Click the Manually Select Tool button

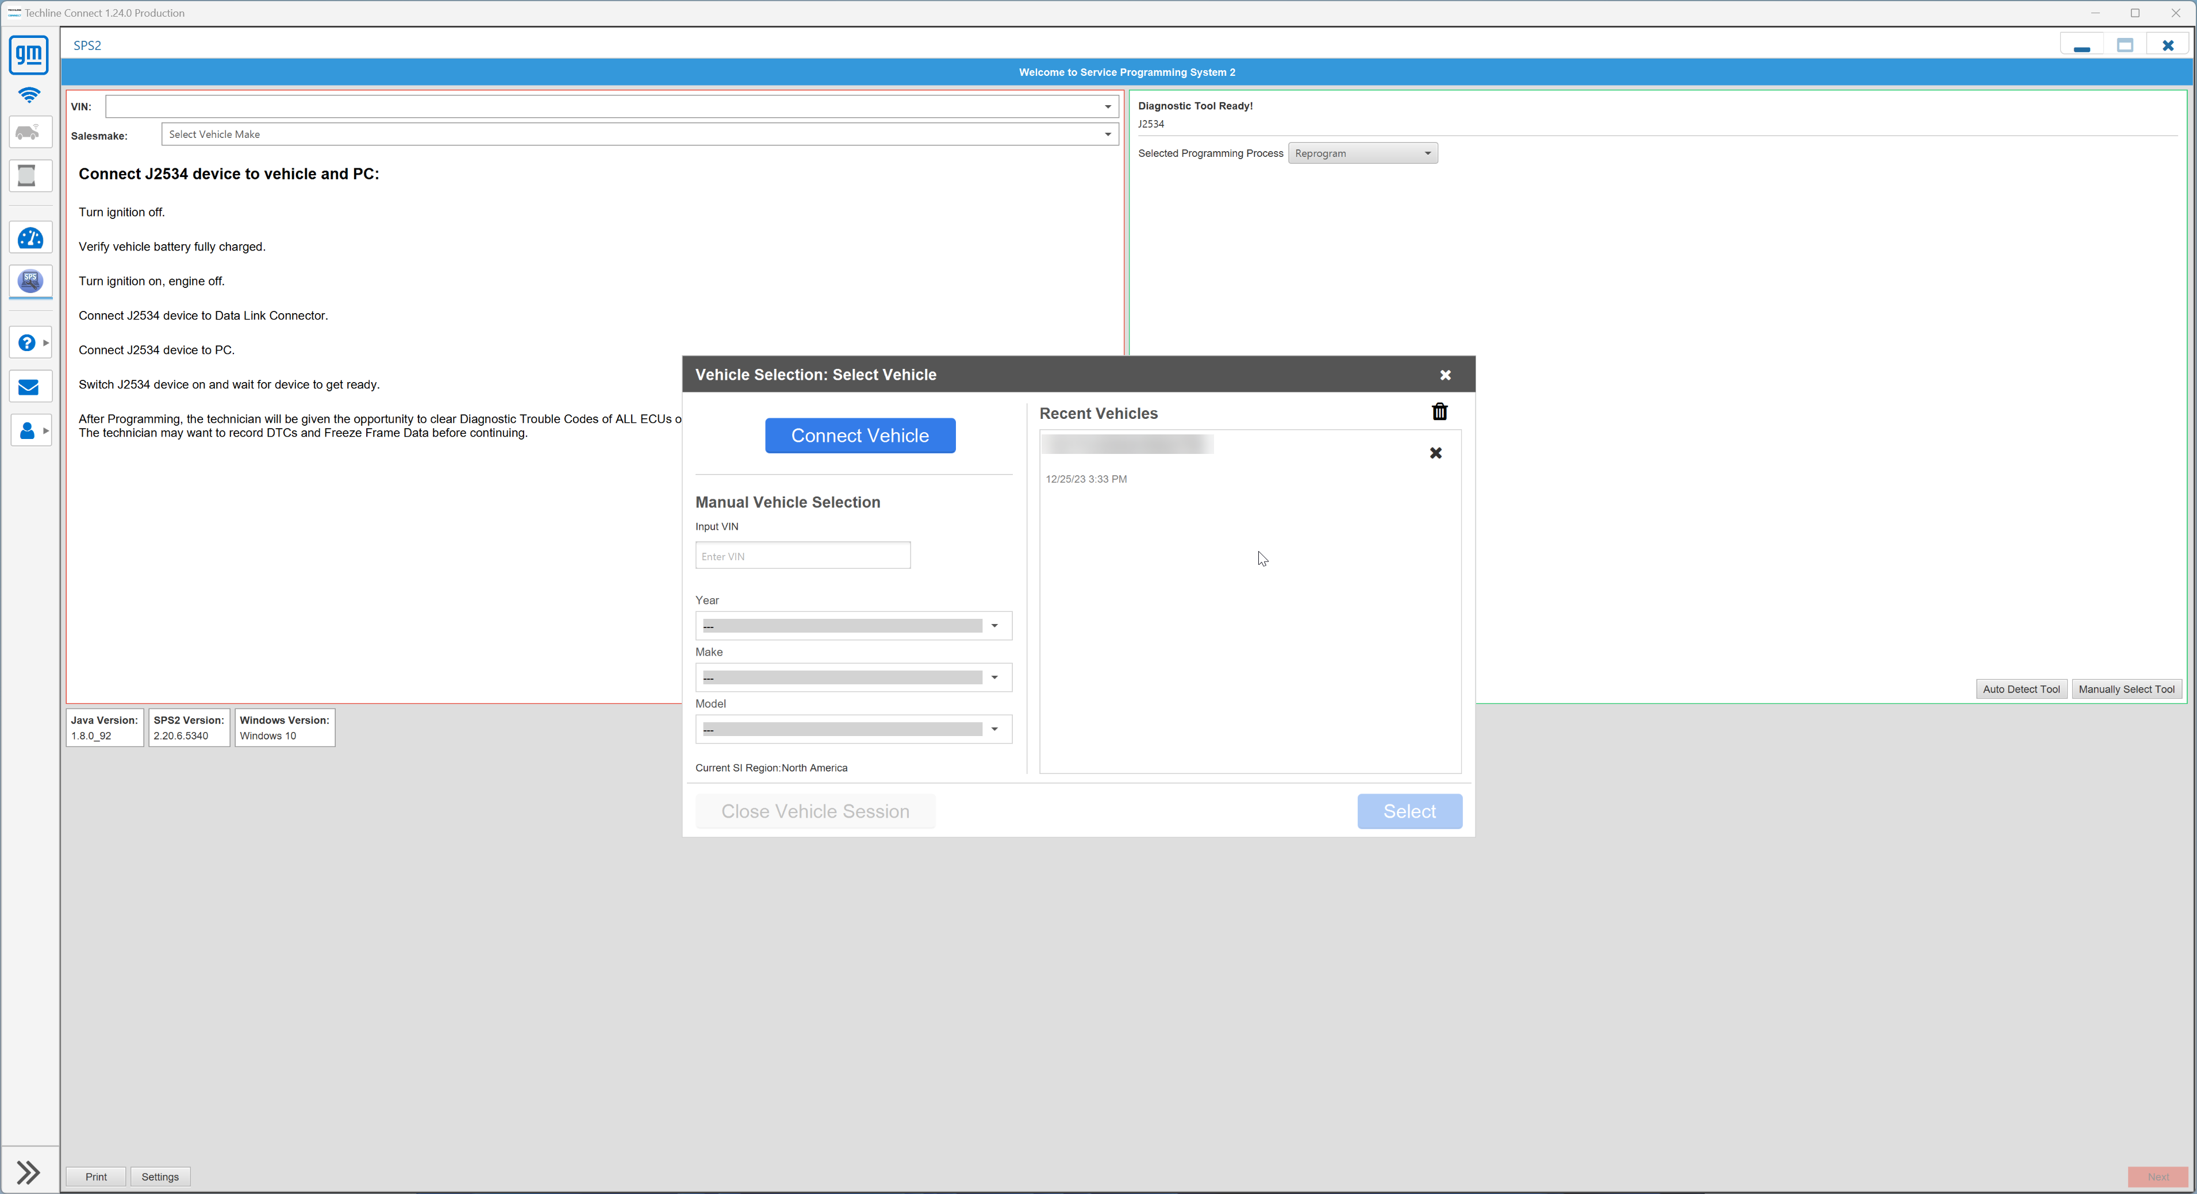click(2126, 688)
